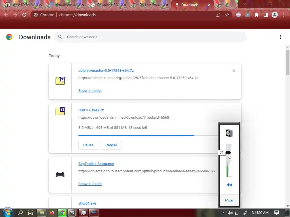290x217 pixels.
Task: Open the Extensions puzzle-piece menu
Action: point(257,15)
